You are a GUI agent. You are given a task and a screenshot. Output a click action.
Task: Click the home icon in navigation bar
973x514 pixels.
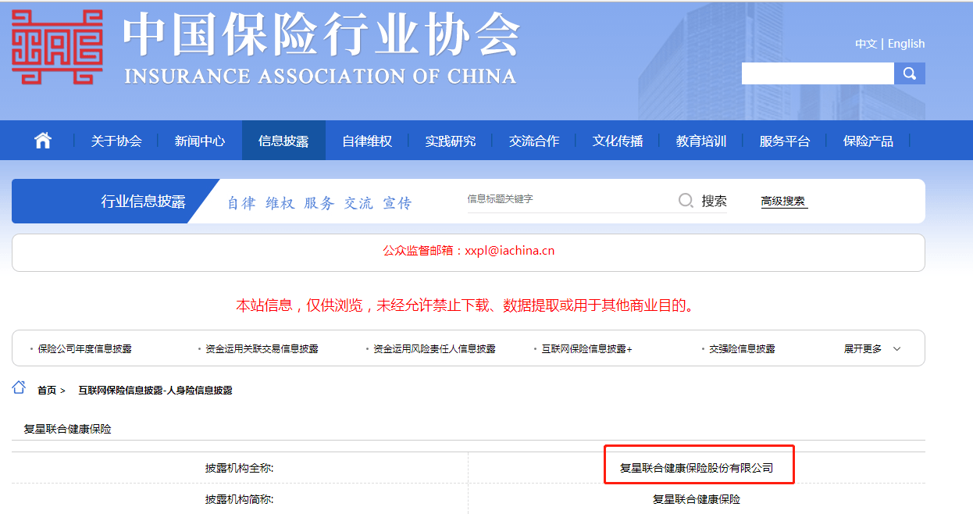[x=42, y=140]
